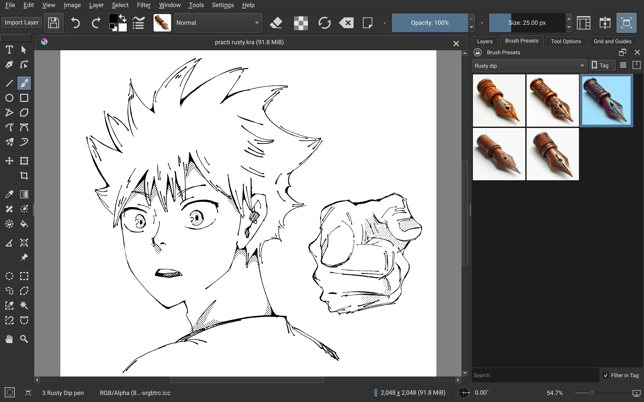The width and height of the screenshot is (644, 402).
Task: Select the Text tool
Action: [9, 50]
